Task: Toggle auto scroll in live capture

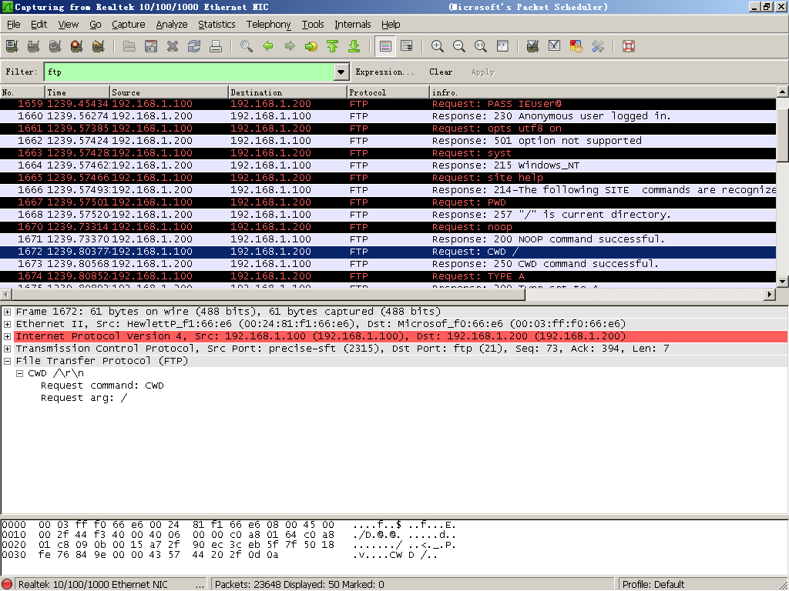Action: [407, 46]
